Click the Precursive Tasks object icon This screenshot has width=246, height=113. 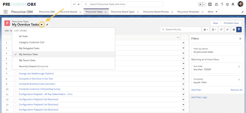7,23
